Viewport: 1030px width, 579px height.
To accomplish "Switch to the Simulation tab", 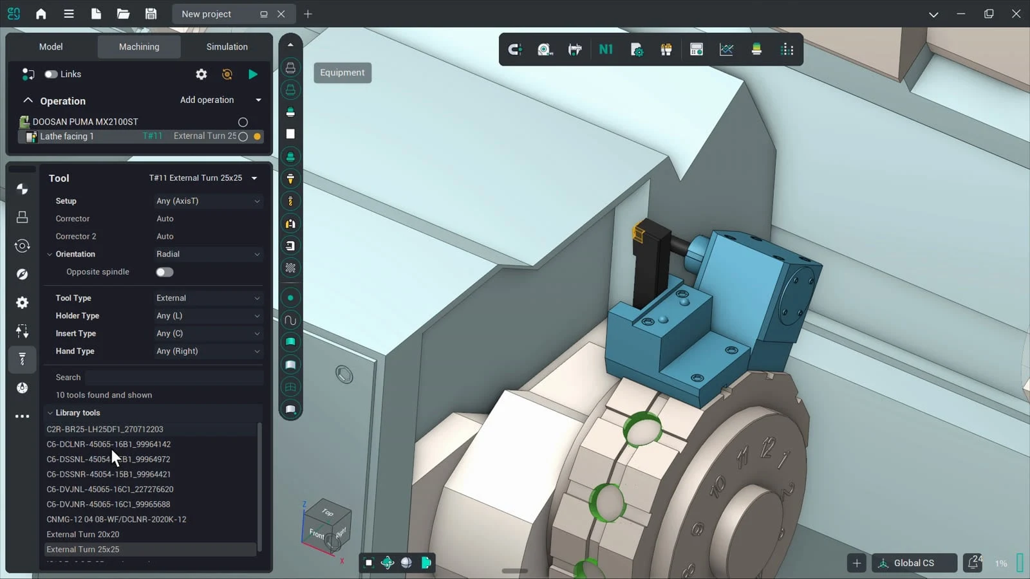I will (x=227, y=46).
